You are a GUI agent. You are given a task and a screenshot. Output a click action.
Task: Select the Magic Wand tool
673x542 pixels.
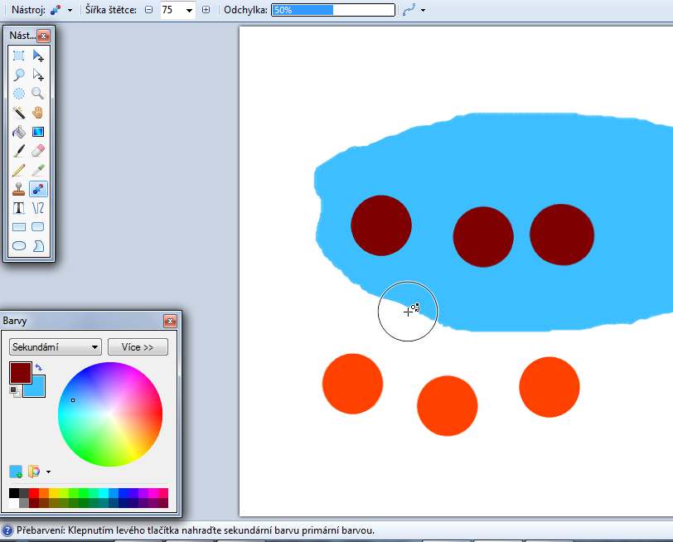(x=18, y=113)
